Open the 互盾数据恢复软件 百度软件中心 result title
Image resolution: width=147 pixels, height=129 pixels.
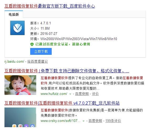tap(50, 6)
